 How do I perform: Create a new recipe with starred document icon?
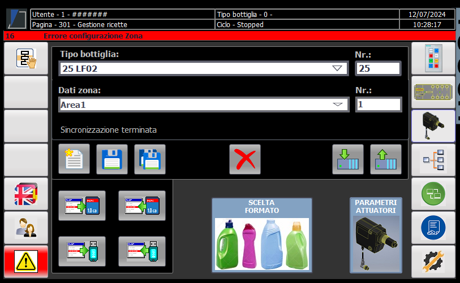point(74,159)
